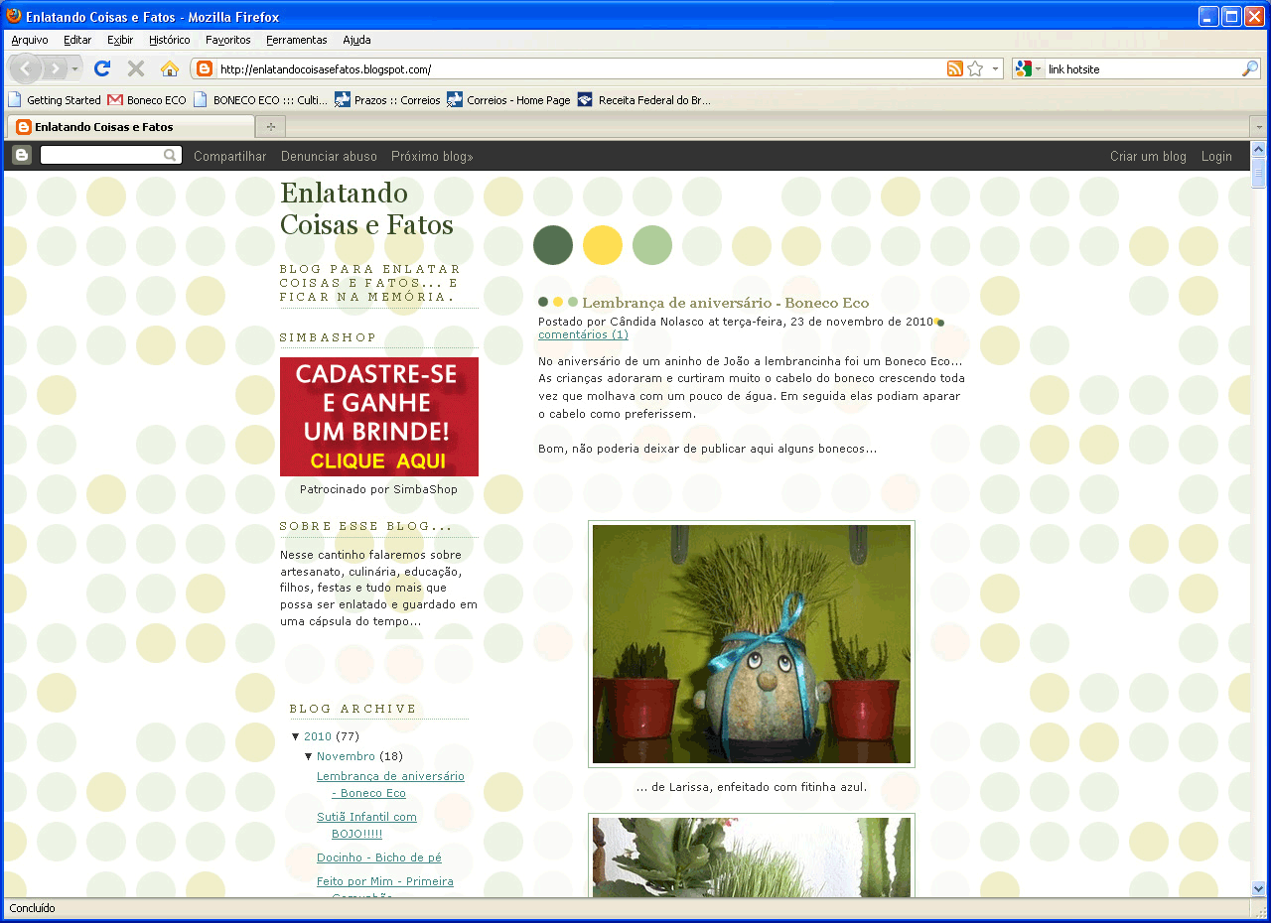
Task: Click the 'Concluído' status bar text
Action: [33, 908]
